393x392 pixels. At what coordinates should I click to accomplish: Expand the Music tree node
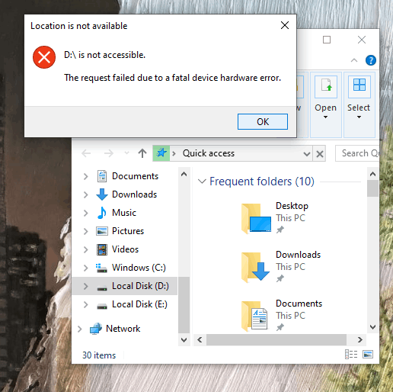85,213
